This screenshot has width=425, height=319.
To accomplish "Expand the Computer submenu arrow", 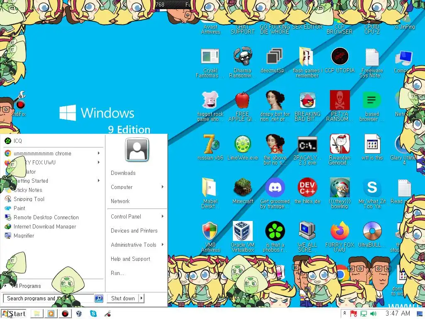I will 163,187.
